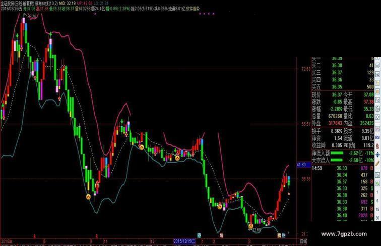
Task: Open the circle O icon in sidebar
Action: [377, 117]
